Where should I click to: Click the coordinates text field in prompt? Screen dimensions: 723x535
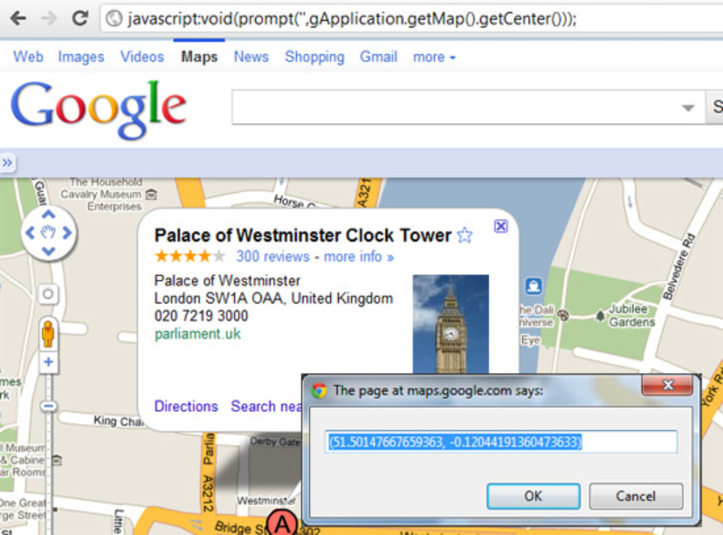click(501, 442)
